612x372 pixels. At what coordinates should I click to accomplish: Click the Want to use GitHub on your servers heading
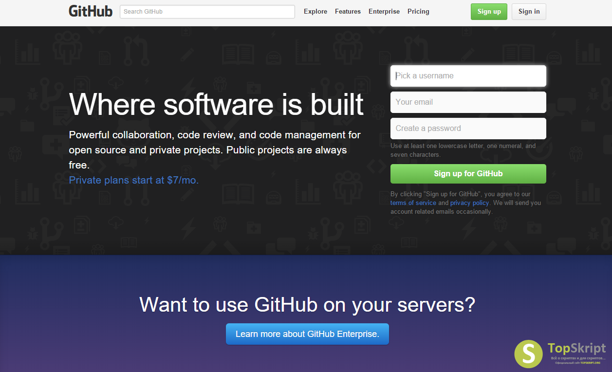coord(307,305)
